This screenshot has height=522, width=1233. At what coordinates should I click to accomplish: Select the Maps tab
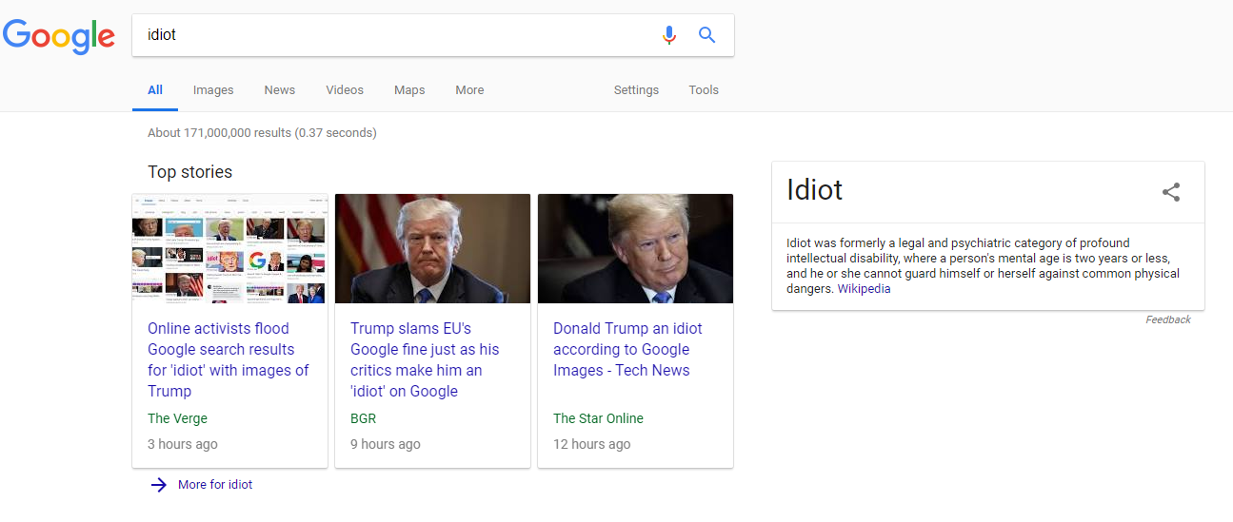[409, 90]
